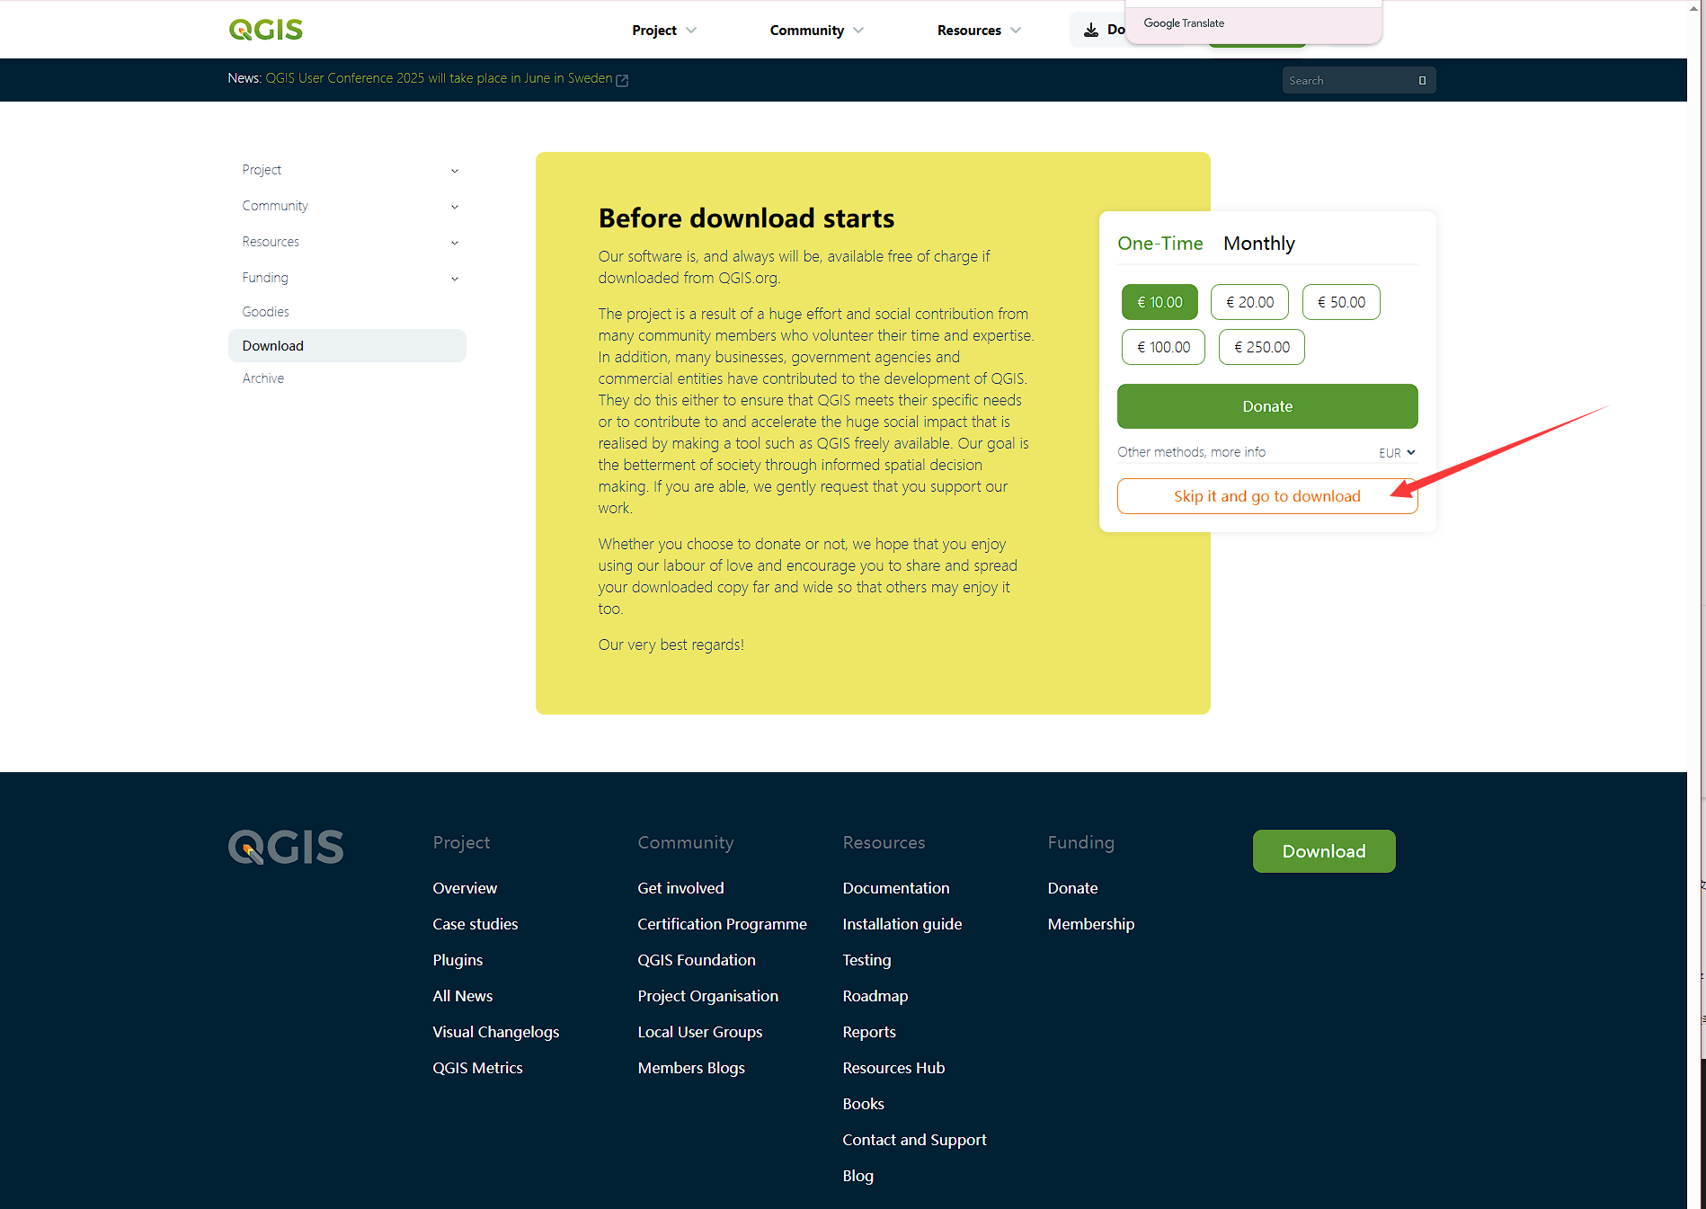Switch to the Monthly donation tab
Image resolution: width=1706 pixels, height=1209 pixels.
pyautogui.click(x=1258, y=244)
